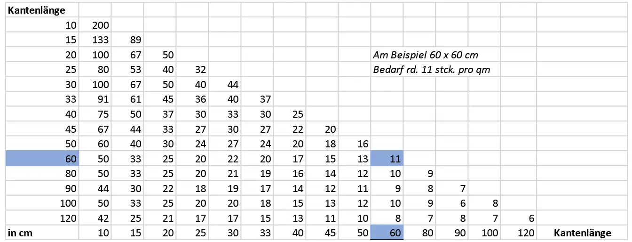
Task: Select the 'Bedarf rd. 11 stck. pro qm' cell
Action: click(x=431, y=70)
